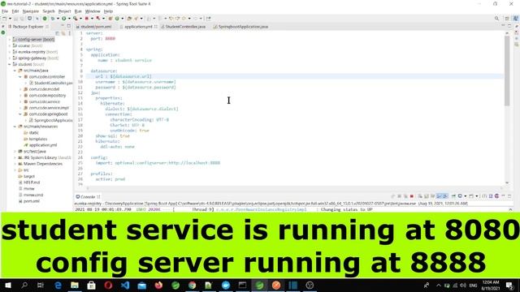
Task: Select the target folder
Action: [x=27, y=176]
